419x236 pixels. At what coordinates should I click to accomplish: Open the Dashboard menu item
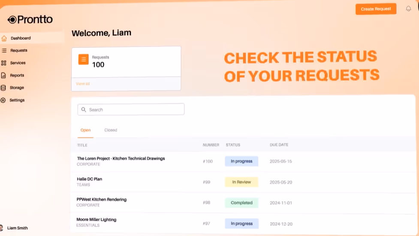(21, 38)
